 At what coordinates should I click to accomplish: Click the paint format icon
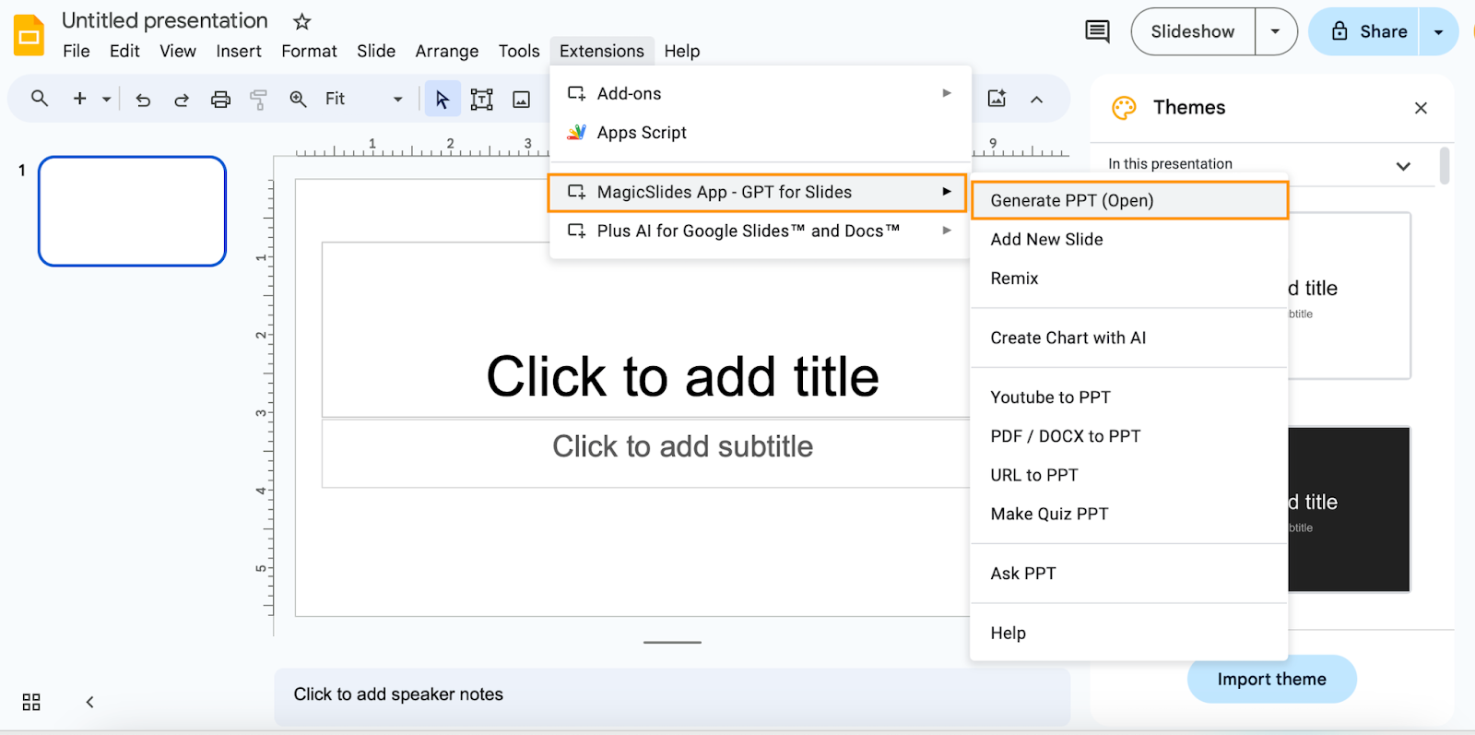(259, 100)
